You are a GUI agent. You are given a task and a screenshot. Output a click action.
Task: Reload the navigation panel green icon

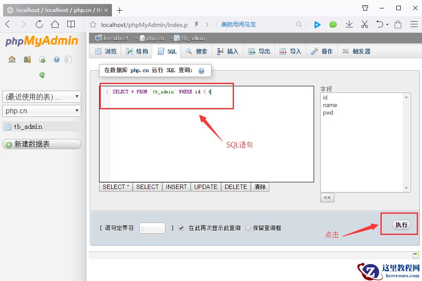42,75
